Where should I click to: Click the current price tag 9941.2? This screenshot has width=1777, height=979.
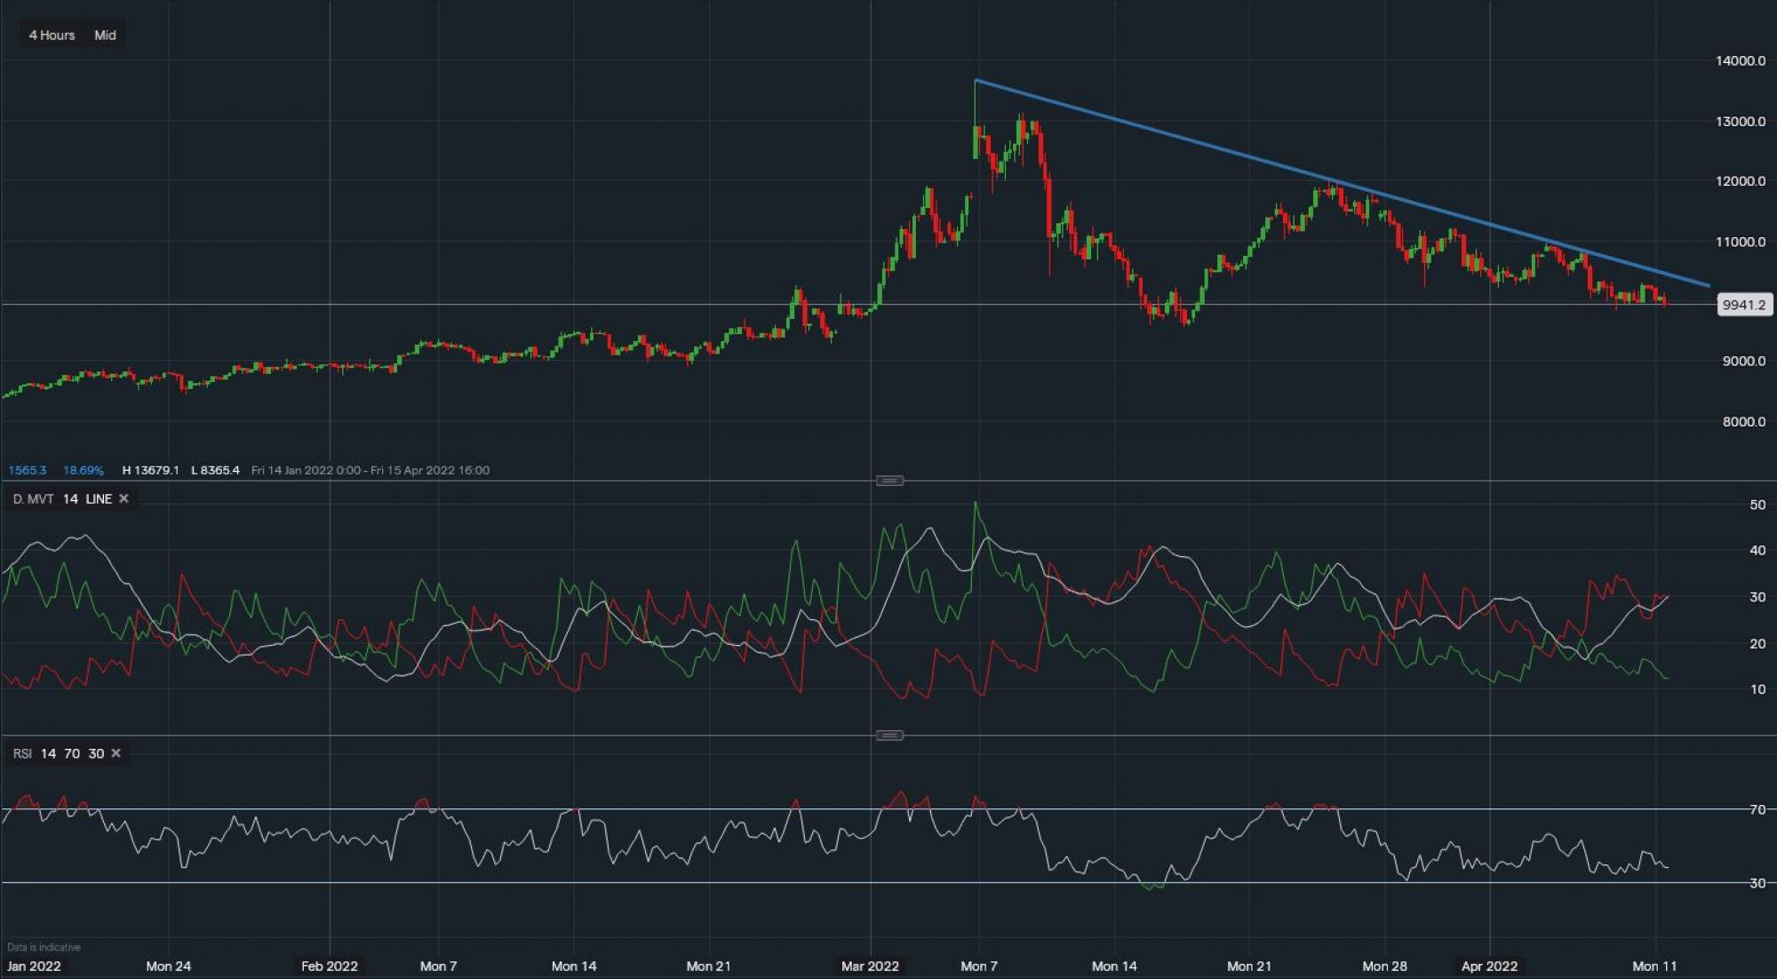(x=1743, y=305)
